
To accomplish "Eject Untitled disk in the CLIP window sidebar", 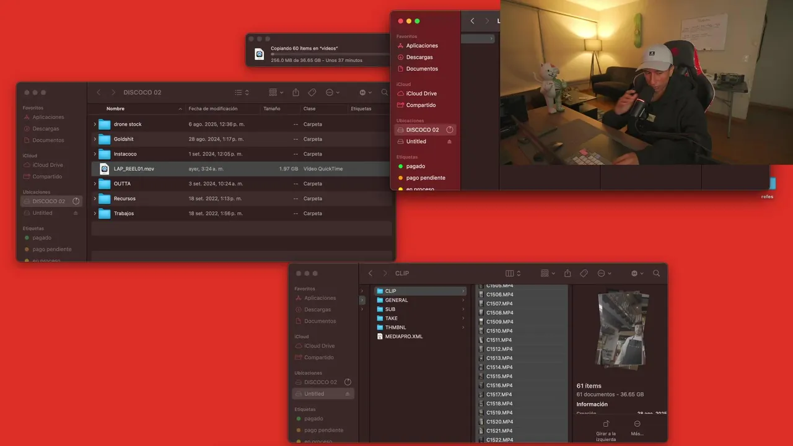I will pos(348,394).
